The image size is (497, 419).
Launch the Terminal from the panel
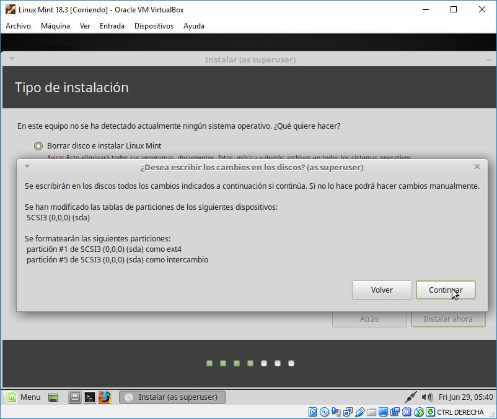point(90,397)
